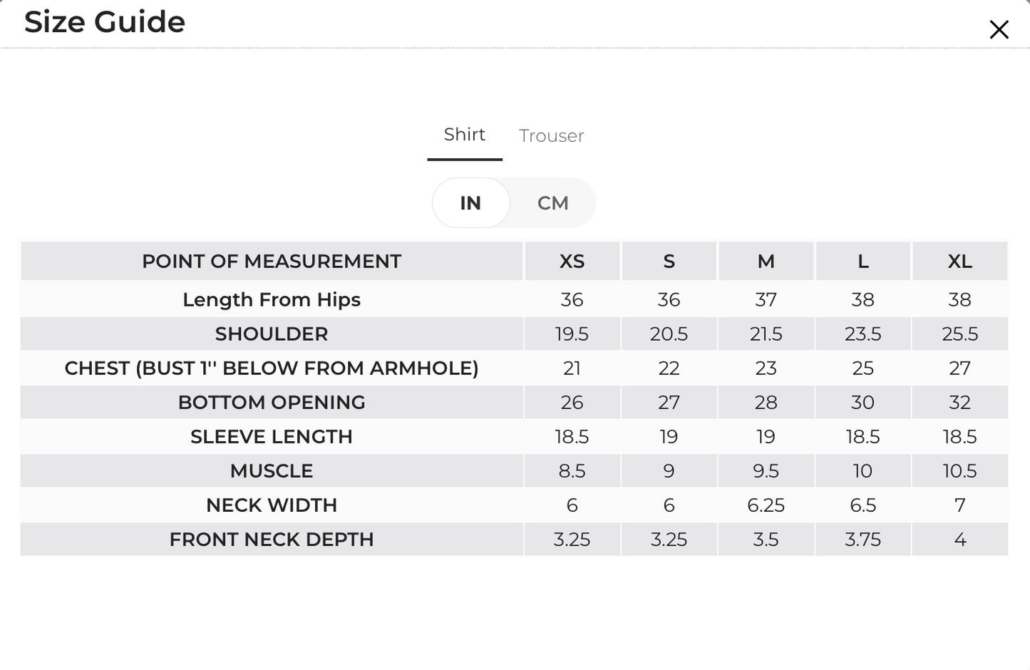Switch to the Trouser tab
This screenshot has width=1030, height=670.
click(551, 135)
